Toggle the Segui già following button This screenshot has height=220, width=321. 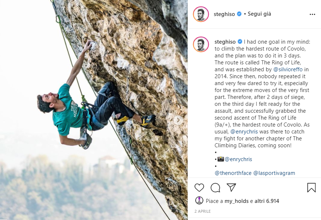tap(259, 14)
